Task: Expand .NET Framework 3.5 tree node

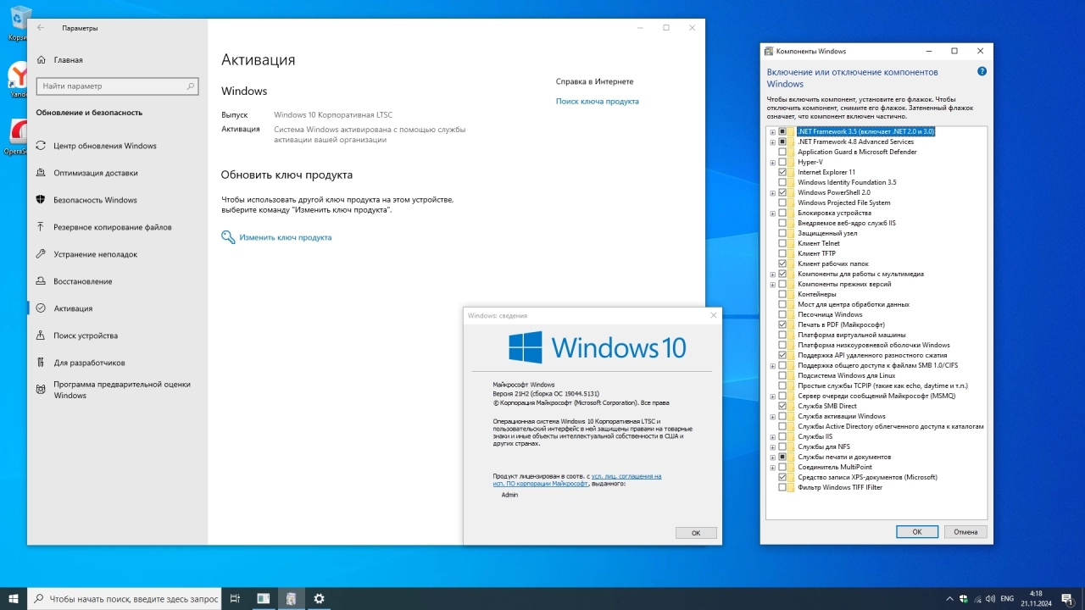Action: coord(772,131)
